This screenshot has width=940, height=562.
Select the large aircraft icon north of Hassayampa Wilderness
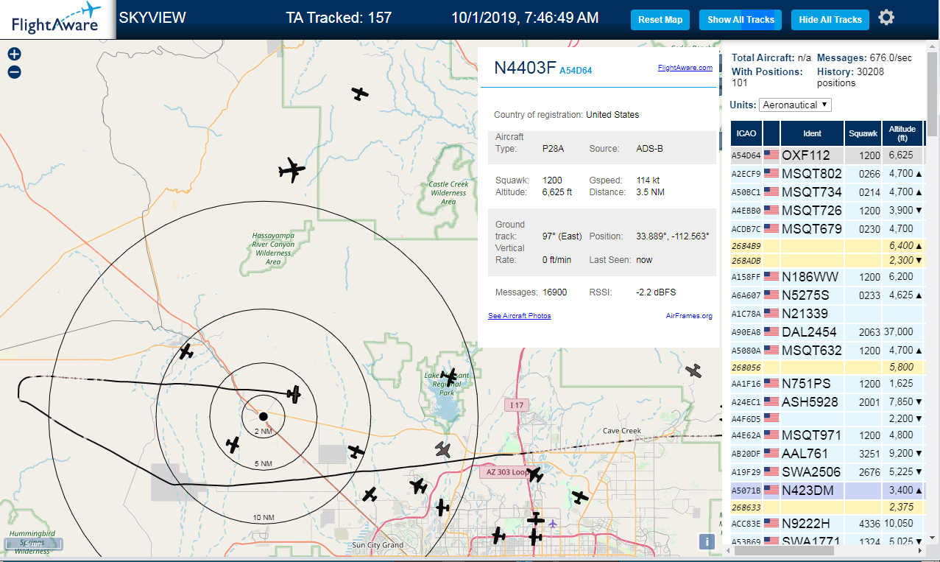[291, 170]
